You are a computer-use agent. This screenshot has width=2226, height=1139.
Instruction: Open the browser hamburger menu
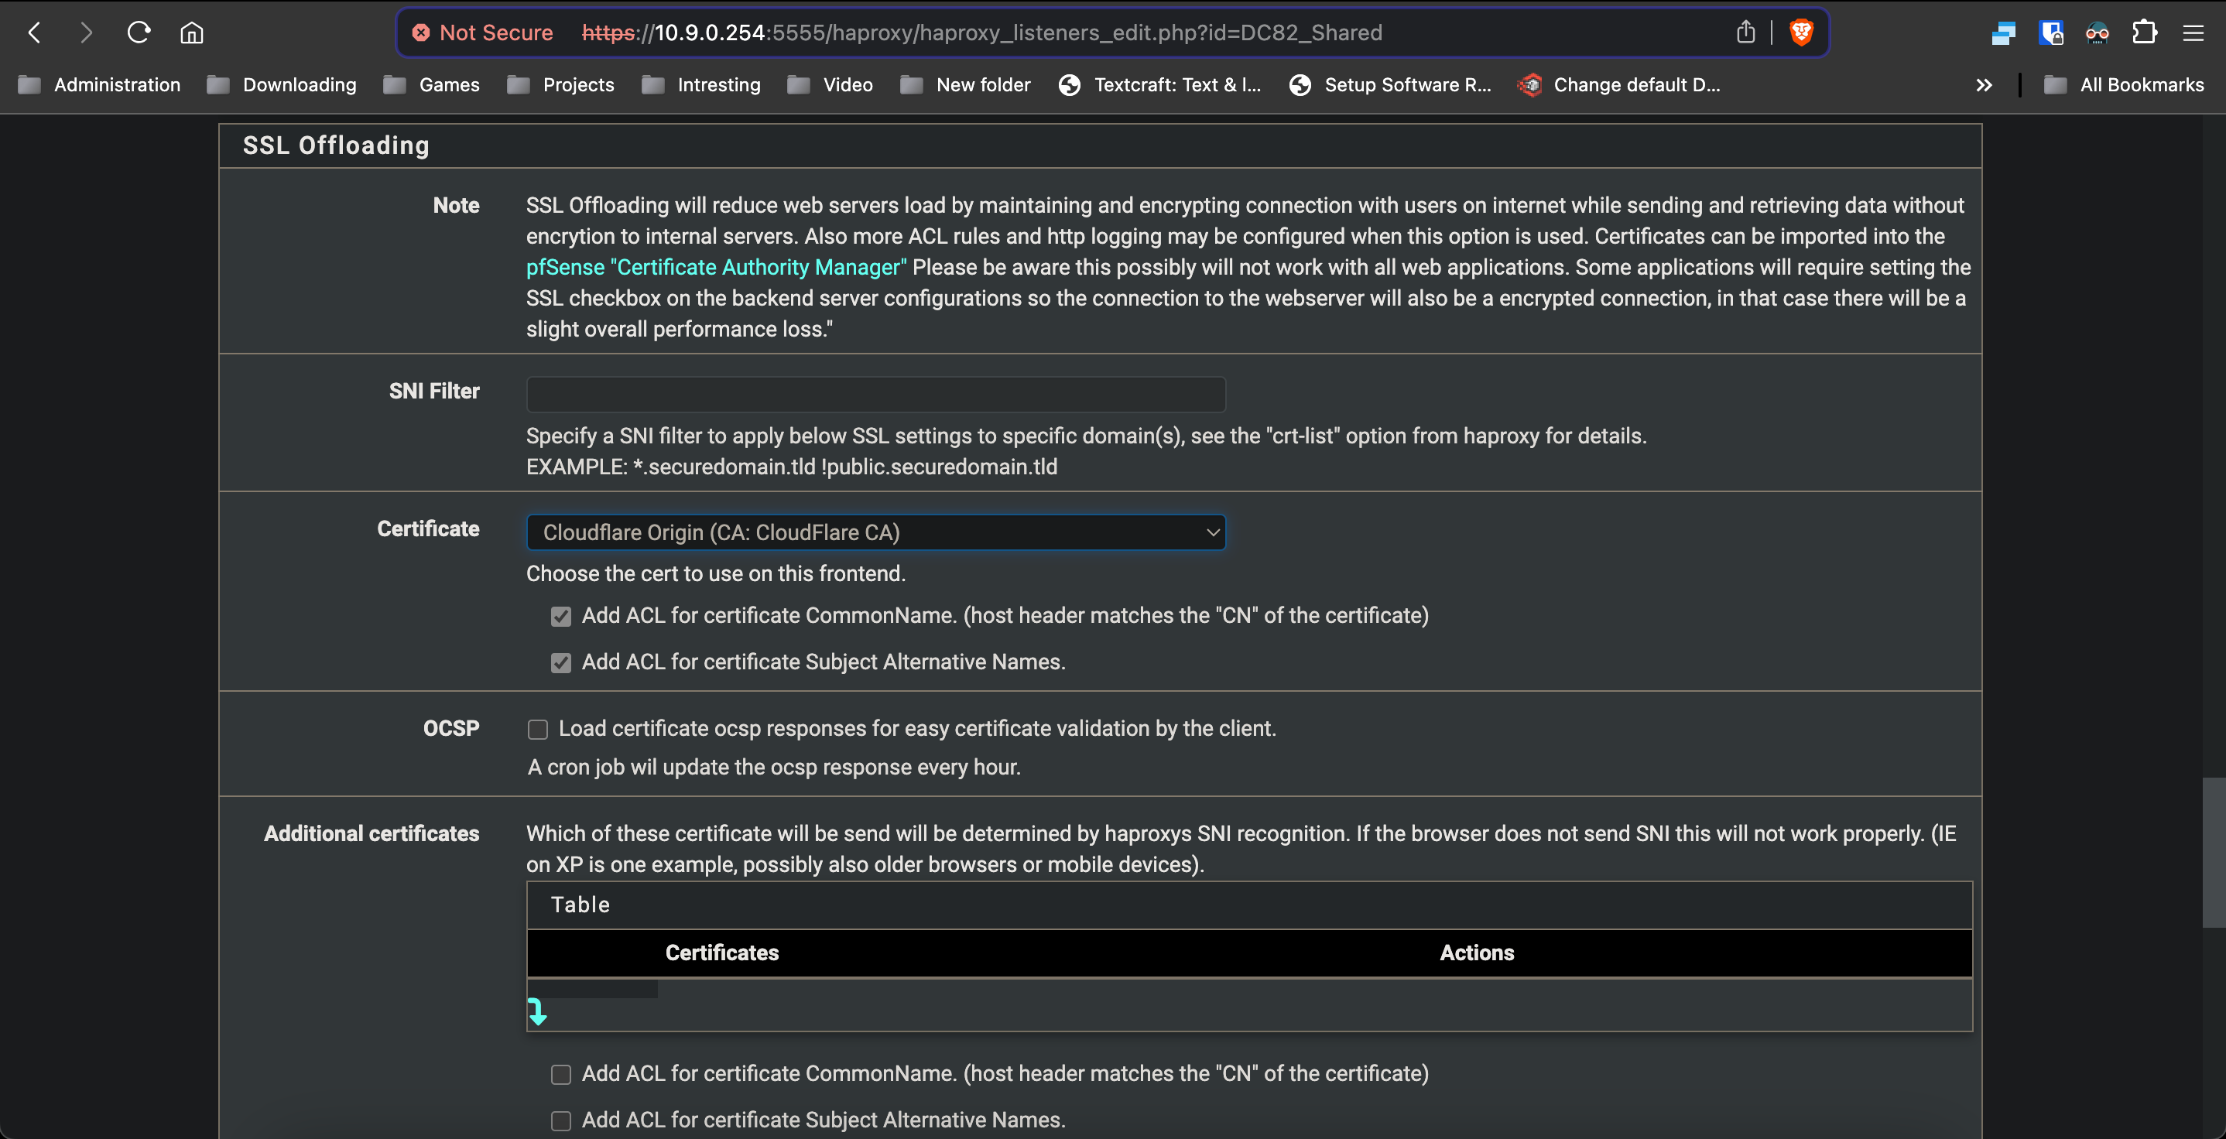tap(2193, 32)
